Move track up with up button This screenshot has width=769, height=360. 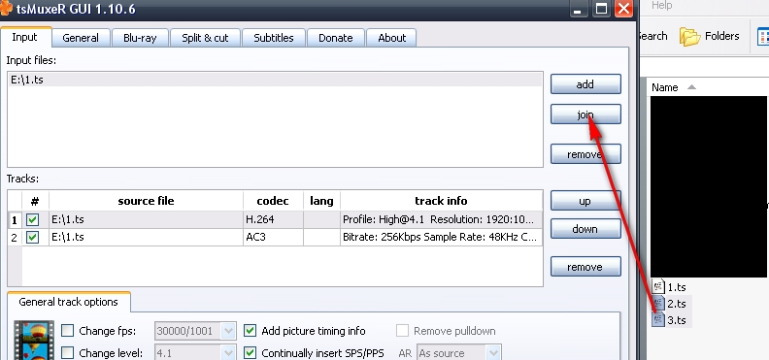click(585, 201)
